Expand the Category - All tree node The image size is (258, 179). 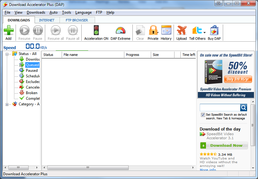click(7, 104)
